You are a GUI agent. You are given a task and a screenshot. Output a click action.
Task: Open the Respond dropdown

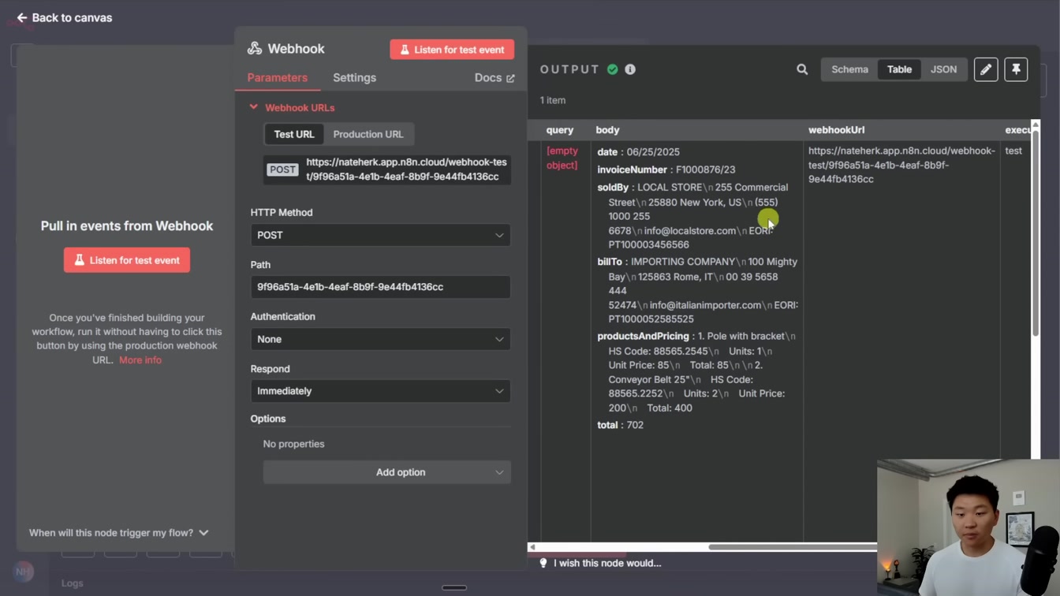click(381, 391)
